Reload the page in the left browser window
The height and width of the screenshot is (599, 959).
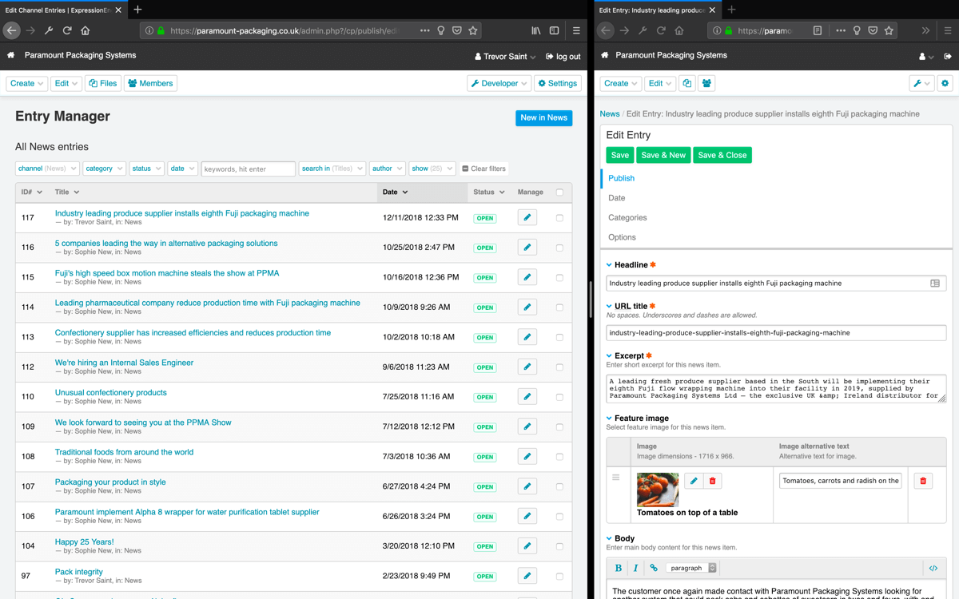67,30
